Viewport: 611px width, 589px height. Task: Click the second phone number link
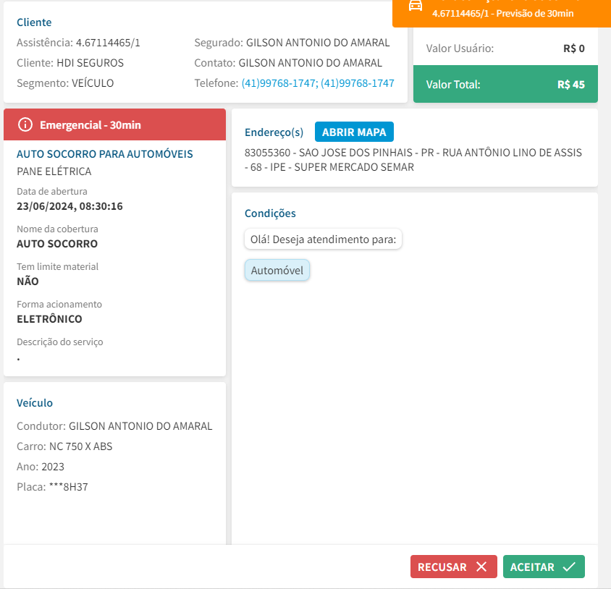[358, 83]
